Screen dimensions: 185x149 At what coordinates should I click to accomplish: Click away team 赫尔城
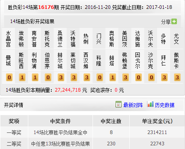tap(60, 61)
